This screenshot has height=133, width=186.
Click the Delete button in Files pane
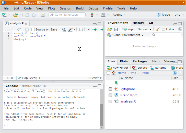139,68
